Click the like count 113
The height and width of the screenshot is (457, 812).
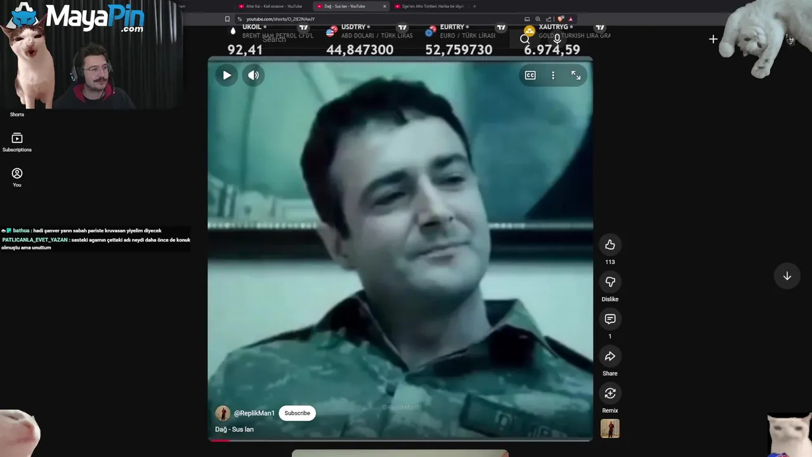coord(610,262)
